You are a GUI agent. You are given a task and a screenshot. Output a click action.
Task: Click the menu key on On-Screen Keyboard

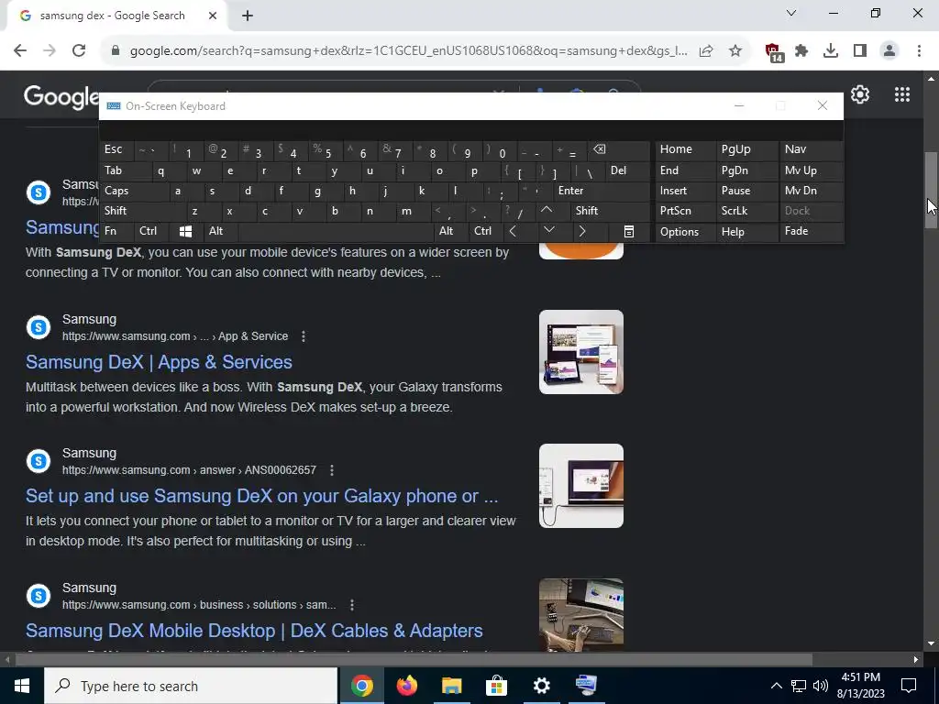click(629, 231)
